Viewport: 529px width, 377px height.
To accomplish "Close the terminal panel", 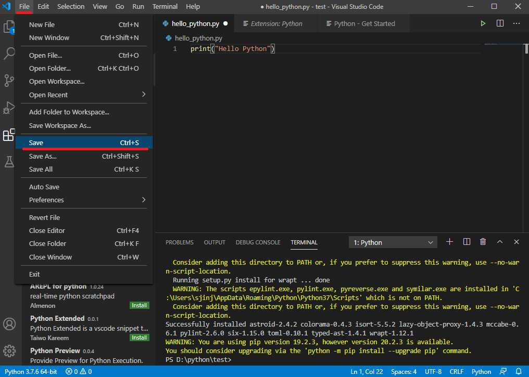I will (x=516, y=242).
